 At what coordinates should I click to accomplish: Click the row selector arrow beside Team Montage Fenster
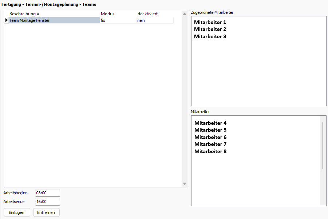pyautogui.click(x=6, y=20)
